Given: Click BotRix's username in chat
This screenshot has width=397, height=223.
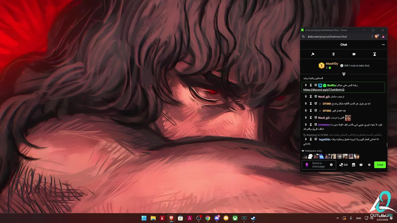Looking at the screenshot, I should coord(332,85).
